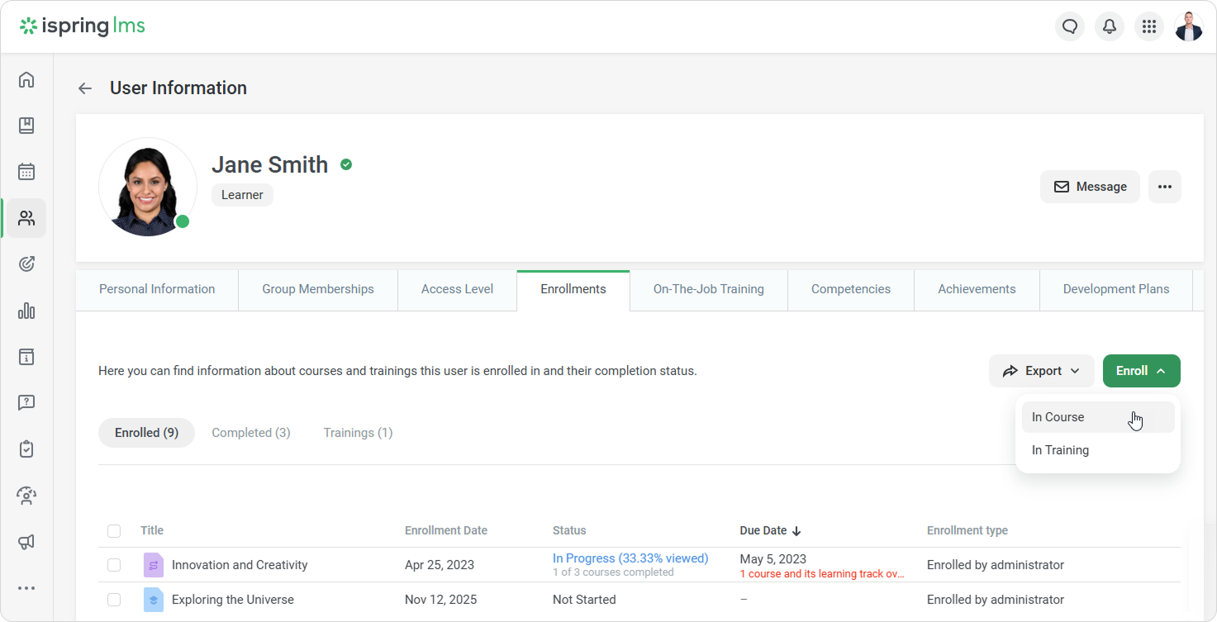Show the Completed (3) enrollments filter

tap(250, 433)
